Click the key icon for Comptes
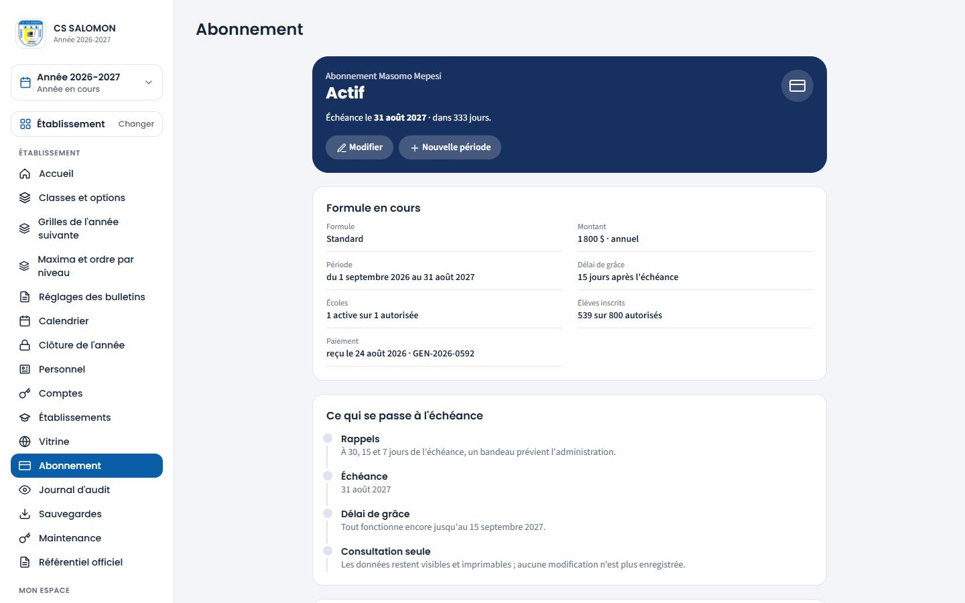This screenshot has height=603, width=965. point(25,393)
